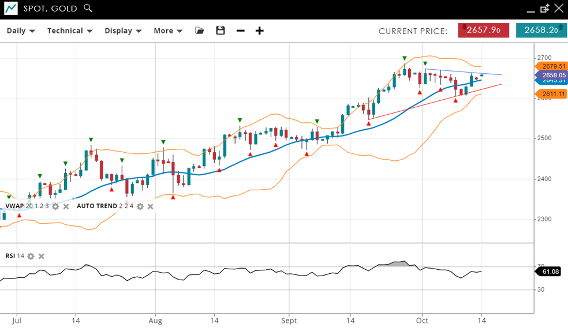Click the chart logo icon in title bar
Viewport: 568px width, 328px height.
[10, 9]
